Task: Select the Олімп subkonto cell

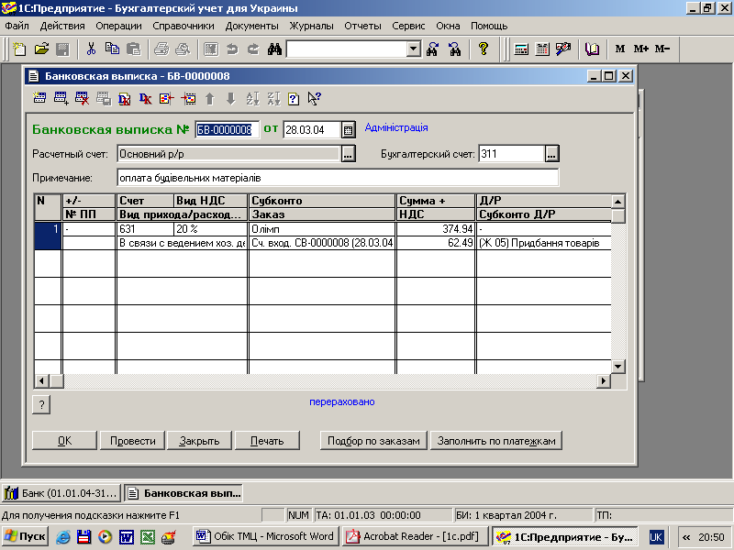Action: (322, 228)
